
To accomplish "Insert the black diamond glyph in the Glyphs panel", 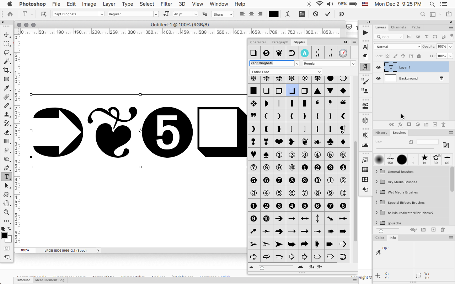I will 343,91.
